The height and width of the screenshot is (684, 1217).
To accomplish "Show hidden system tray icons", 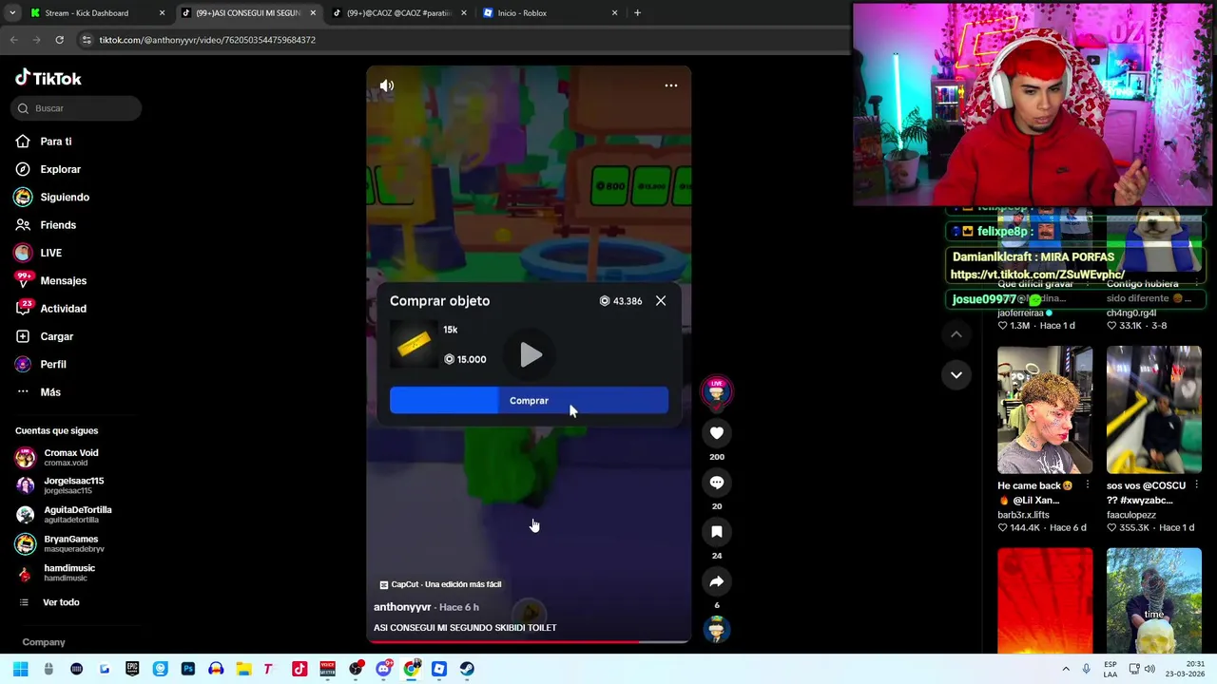I will tap(1066, 669).
